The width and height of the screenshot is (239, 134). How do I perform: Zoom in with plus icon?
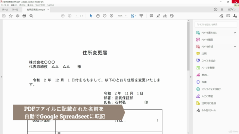point(111,16)
